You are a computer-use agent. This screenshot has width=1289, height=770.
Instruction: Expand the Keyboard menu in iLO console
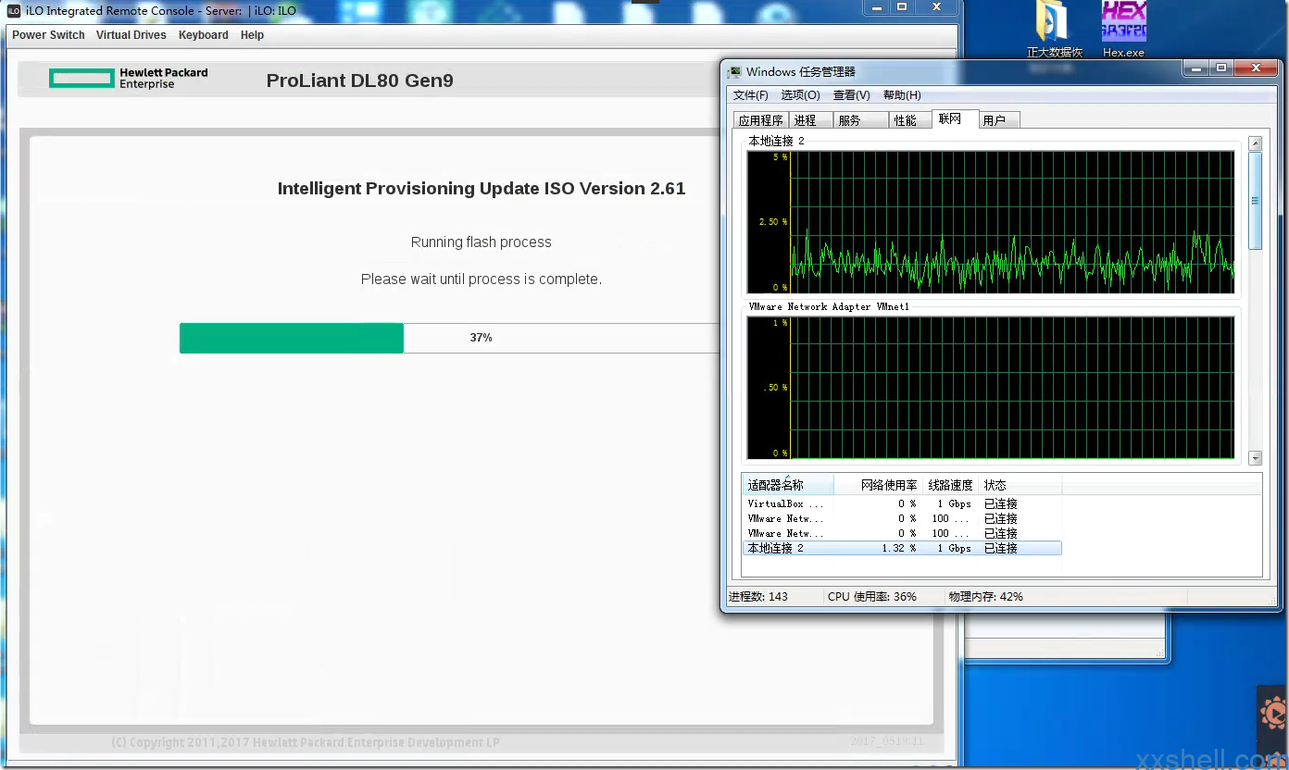(203, 35)
